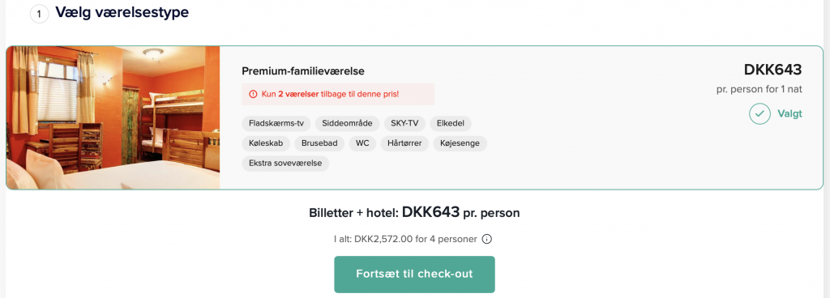Select the Køjesenge amenity tag

pyautogui.click(x=460, y=143)
